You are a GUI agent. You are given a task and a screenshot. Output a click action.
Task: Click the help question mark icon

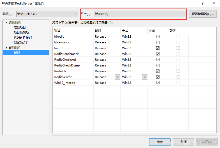[203, 3]
